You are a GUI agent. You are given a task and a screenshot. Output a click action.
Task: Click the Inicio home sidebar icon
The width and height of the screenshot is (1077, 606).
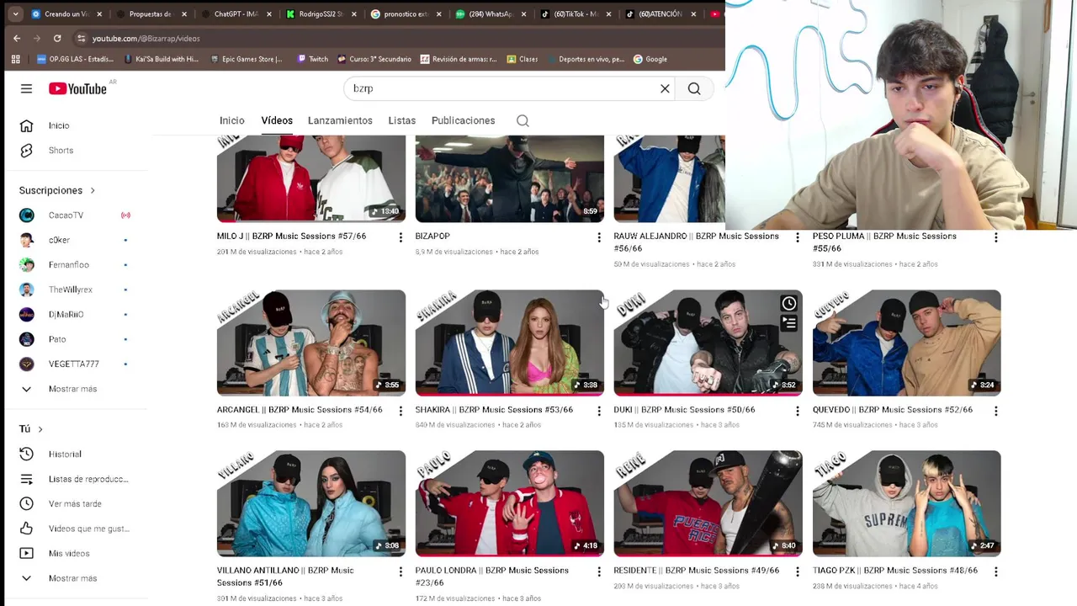[26, 125]
